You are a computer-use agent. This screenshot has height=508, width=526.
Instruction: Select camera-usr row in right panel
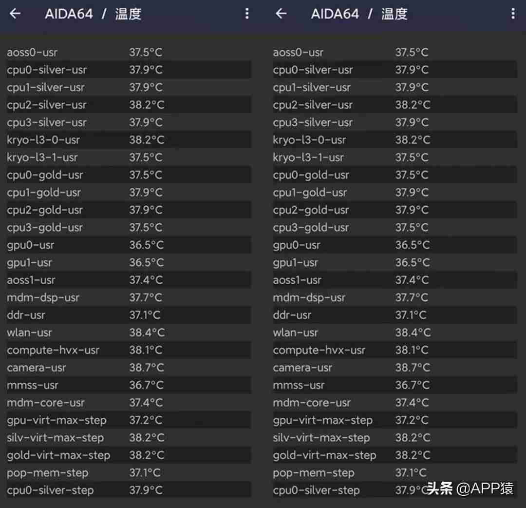394,367
